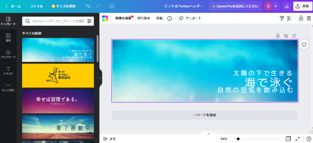The image size is (313, 143).
Task: Switch to the 素材 elements tab
Action: 8,38
